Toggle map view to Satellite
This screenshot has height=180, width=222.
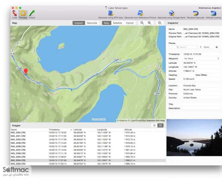point(117,23)
